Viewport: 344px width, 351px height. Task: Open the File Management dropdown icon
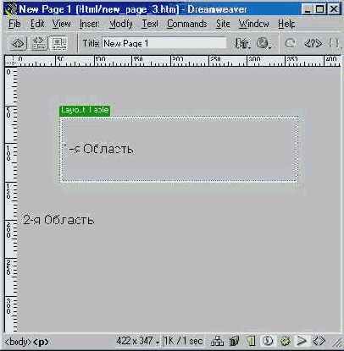coord(242,43)
